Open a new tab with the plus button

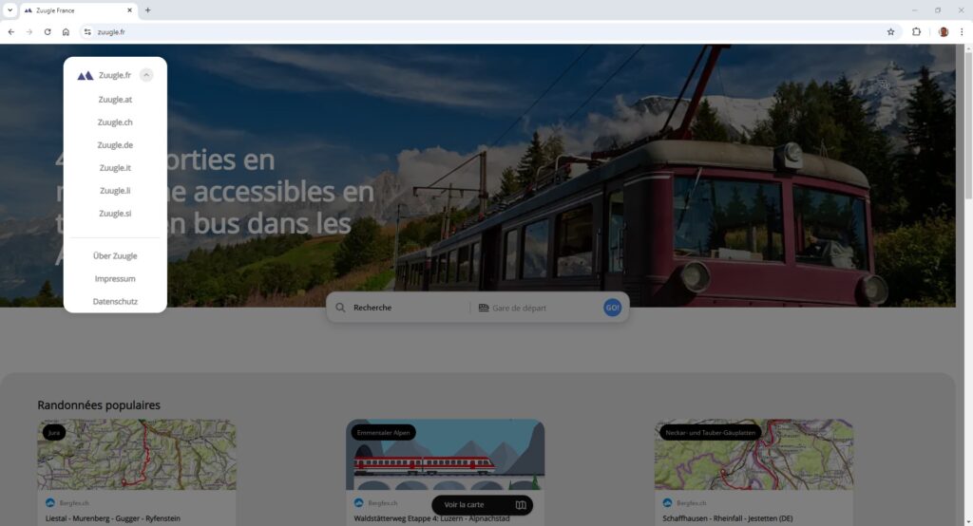click(147, 9)
